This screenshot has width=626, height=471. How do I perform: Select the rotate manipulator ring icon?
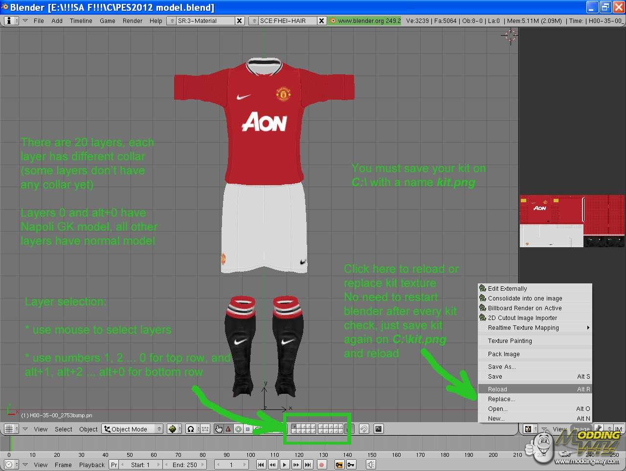pyautogui.click(x=238, y=429)
